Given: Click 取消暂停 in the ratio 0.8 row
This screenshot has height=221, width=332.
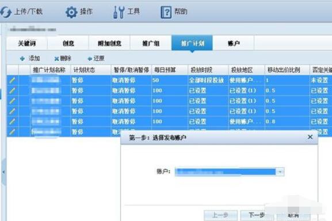Looking at the screenshot, I should pos(124,122).
